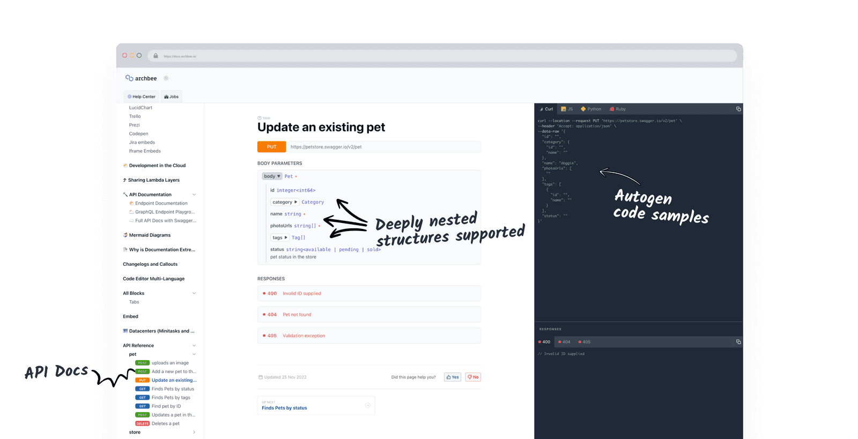
Task: Switch to the Python code tab
Action: pos(591,109)
